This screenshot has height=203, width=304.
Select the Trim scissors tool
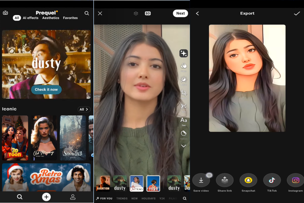pos(184,108)
